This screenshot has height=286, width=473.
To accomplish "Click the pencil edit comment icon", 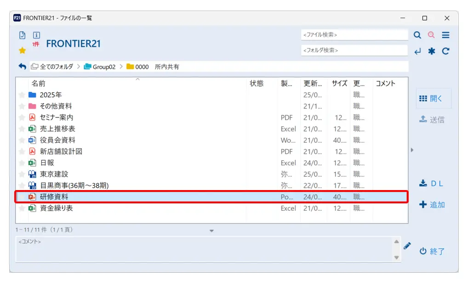I will (407, 246).
